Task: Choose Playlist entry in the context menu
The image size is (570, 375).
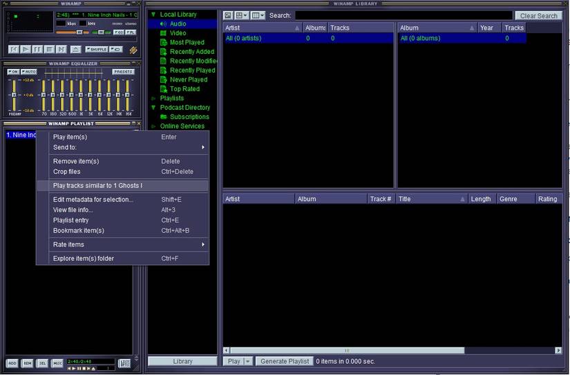Action: 123,220
